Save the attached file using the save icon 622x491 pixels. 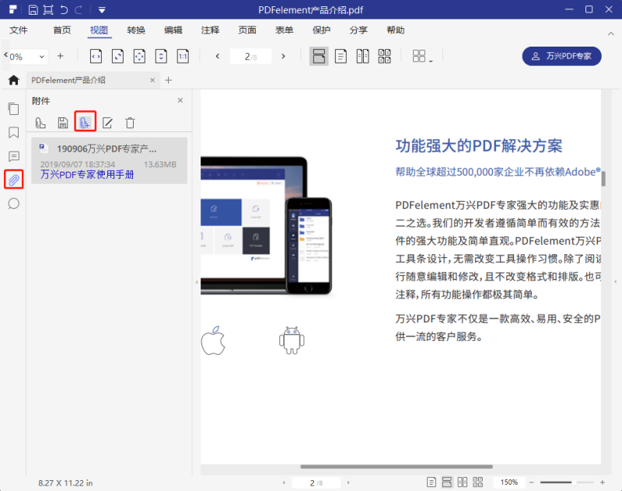[63, 122]
